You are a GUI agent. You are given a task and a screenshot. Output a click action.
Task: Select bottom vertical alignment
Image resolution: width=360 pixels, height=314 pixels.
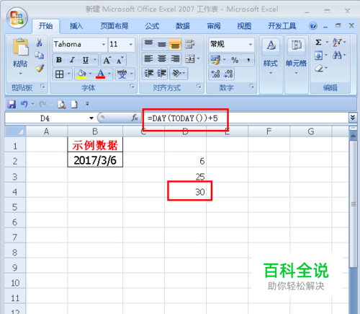(x=176, y=44)
